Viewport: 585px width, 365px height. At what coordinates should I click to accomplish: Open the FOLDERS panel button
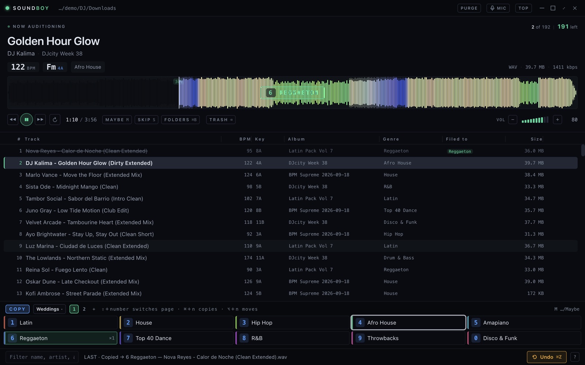pos(180,120)
